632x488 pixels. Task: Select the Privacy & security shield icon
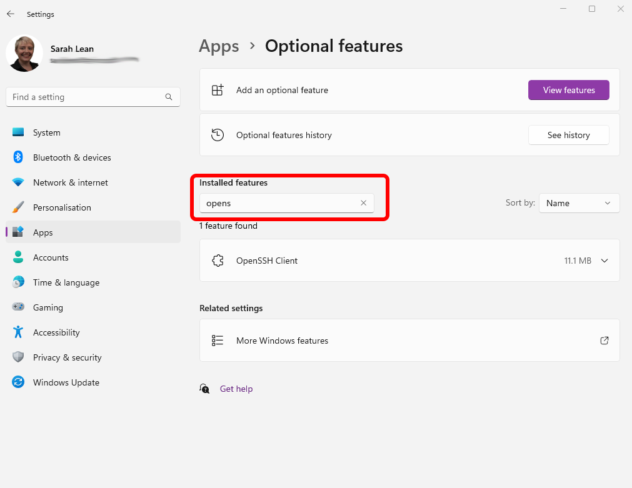pos(18,357)
